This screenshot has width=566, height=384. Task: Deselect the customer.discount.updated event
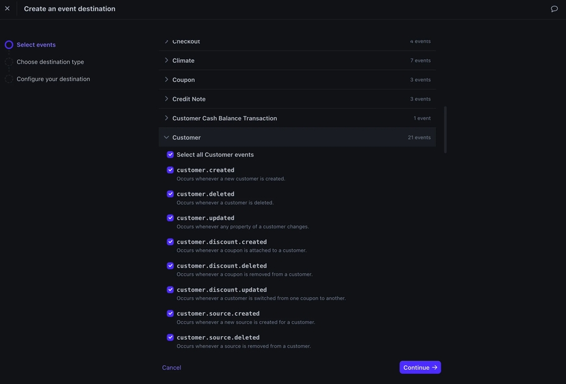170,290
